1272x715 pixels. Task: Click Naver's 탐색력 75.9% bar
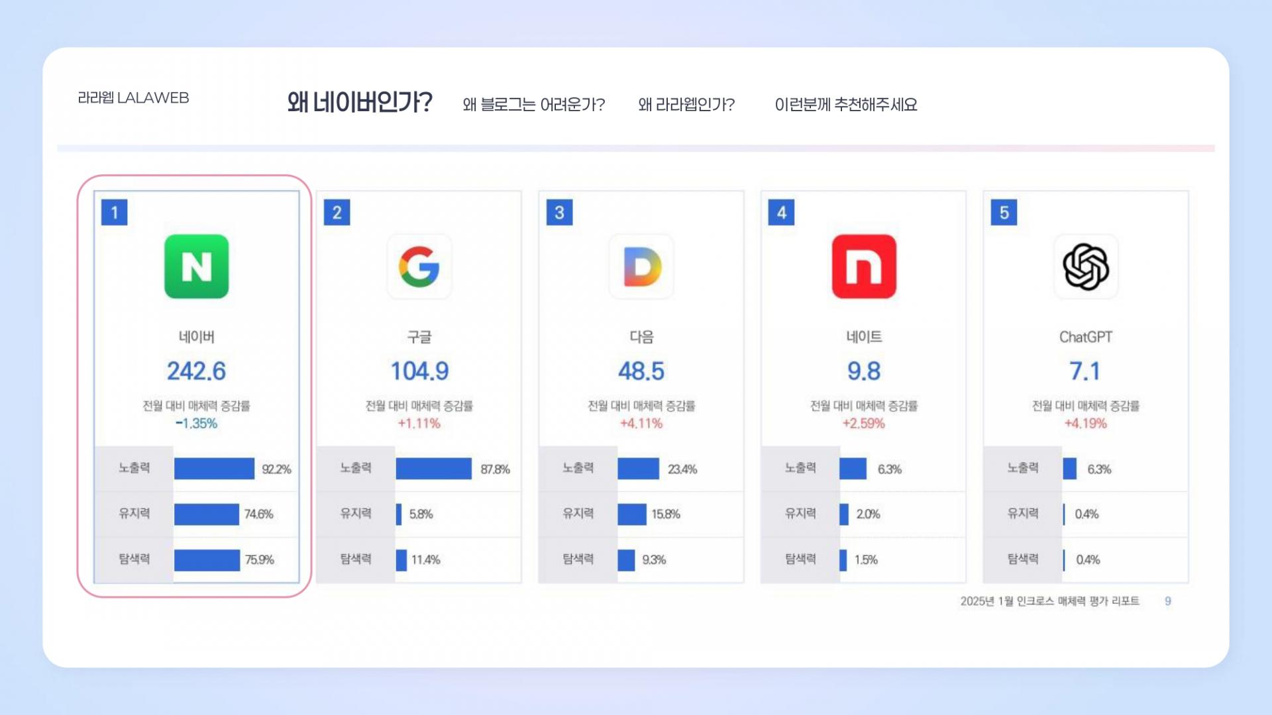[207, 560]
